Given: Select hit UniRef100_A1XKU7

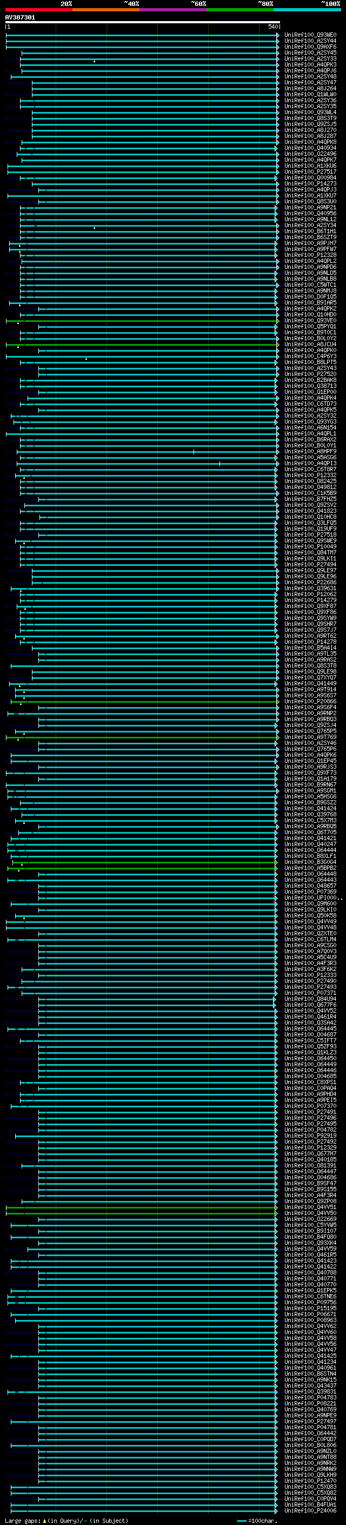Looking at the screenshot, I should (310, 195).
